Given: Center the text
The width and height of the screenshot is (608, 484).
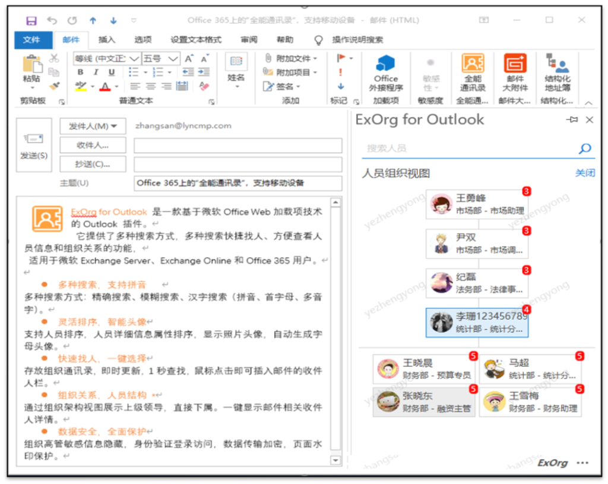Looking at the screenshot, I should [150, 86].
